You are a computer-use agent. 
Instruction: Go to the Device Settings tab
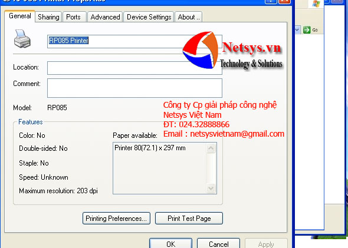coord(149,17)
